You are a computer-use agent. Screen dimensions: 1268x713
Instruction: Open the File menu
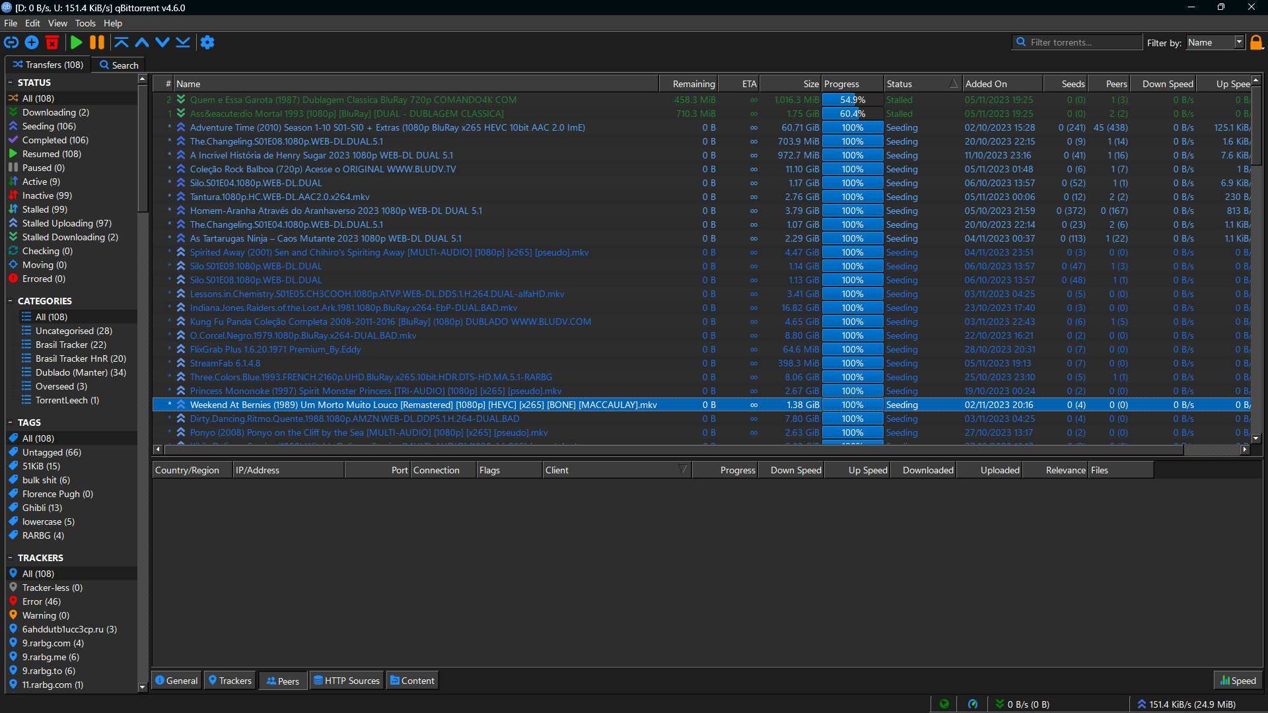11,23
